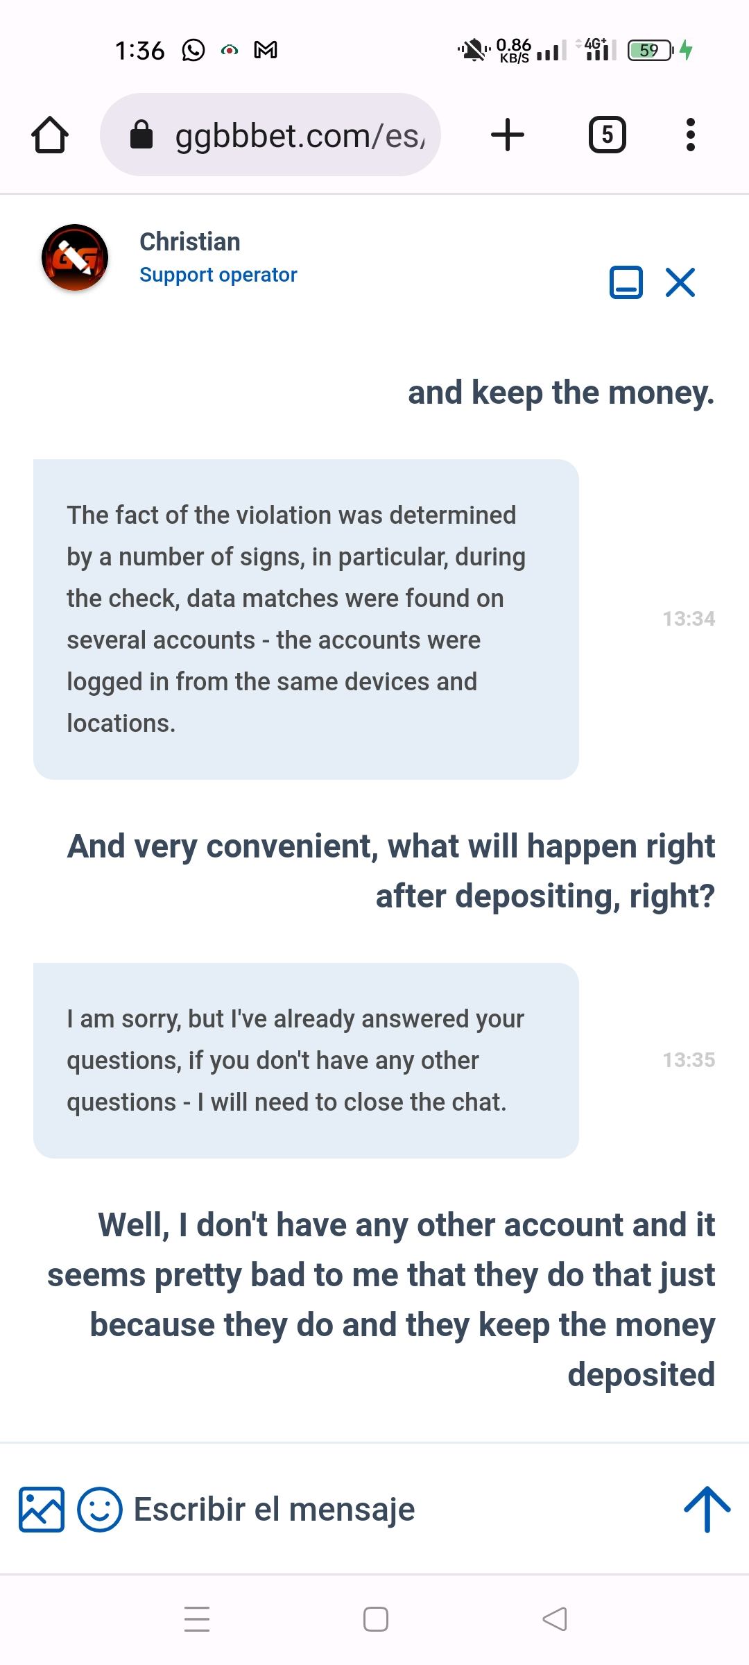Tap the operator name Christian
Image resolution: width=749 pixels, height=1665 pixels.
click(x=189, y=241)
